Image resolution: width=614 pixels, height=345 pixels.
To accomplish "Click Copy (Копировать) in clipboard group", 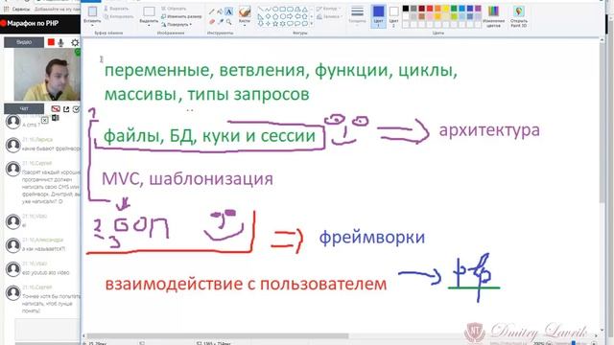I will (118, 16).
